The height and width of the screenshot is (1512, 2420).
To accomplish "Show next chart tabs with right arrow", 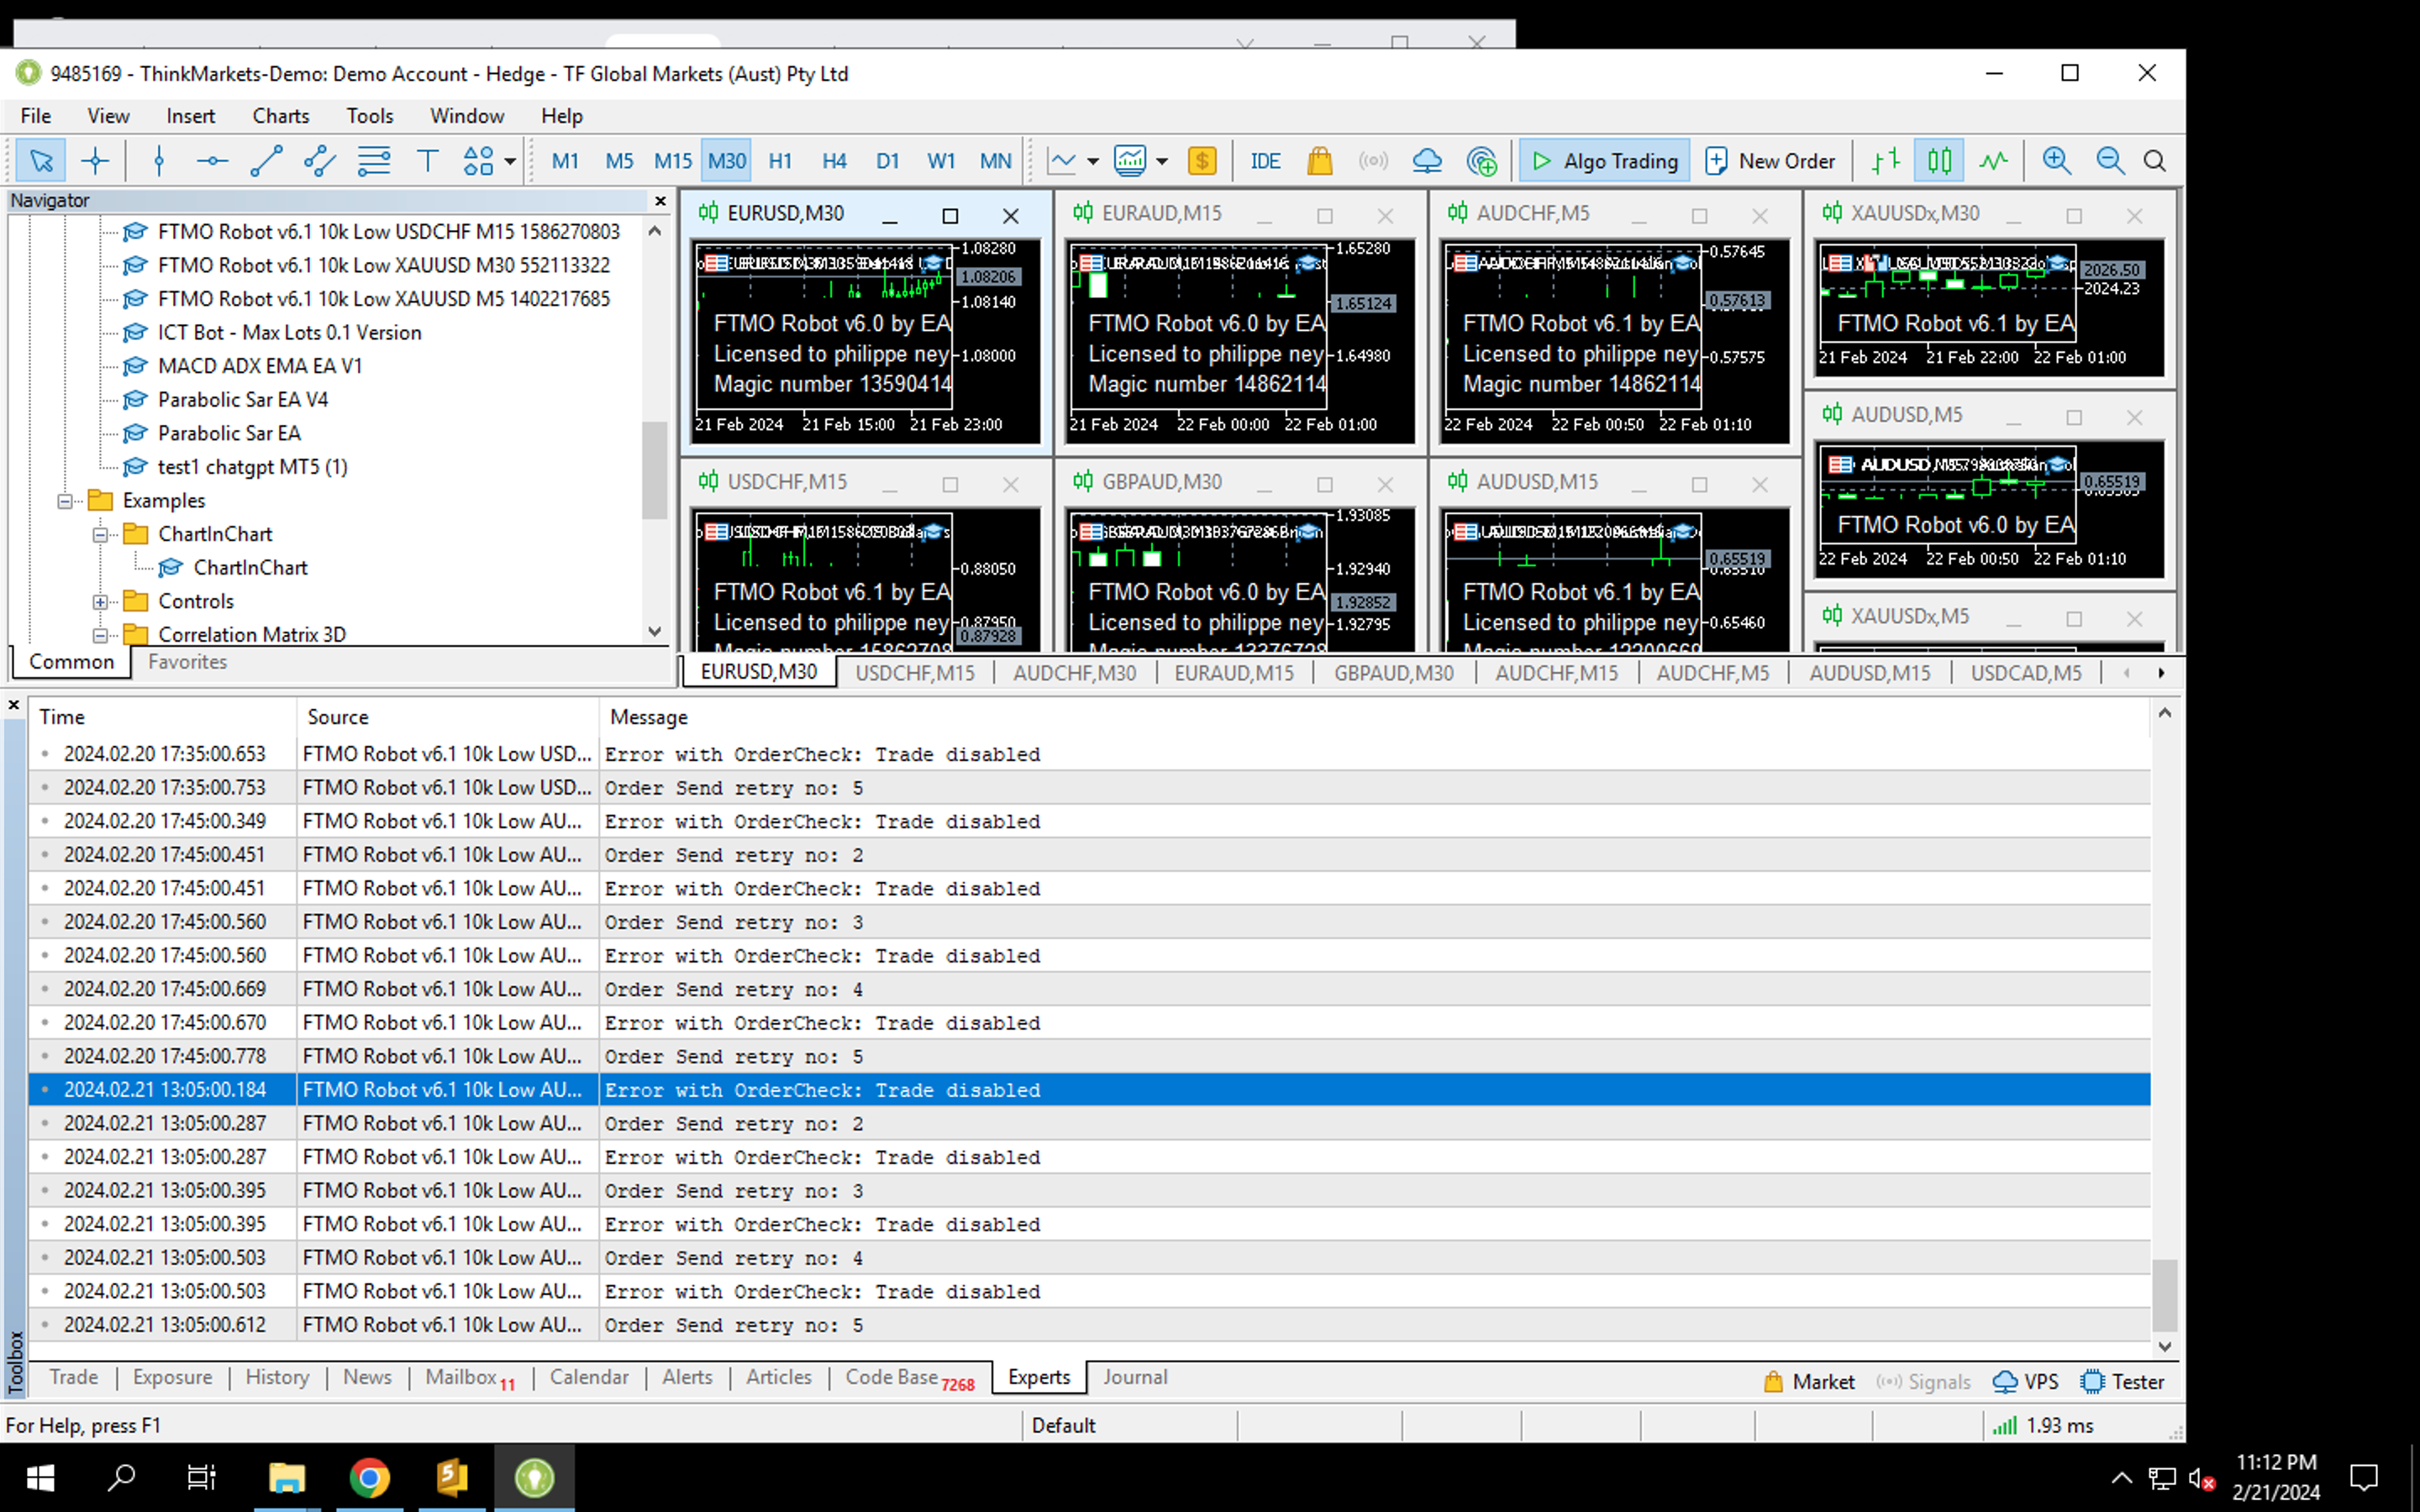I will (x=2161, y=673).
